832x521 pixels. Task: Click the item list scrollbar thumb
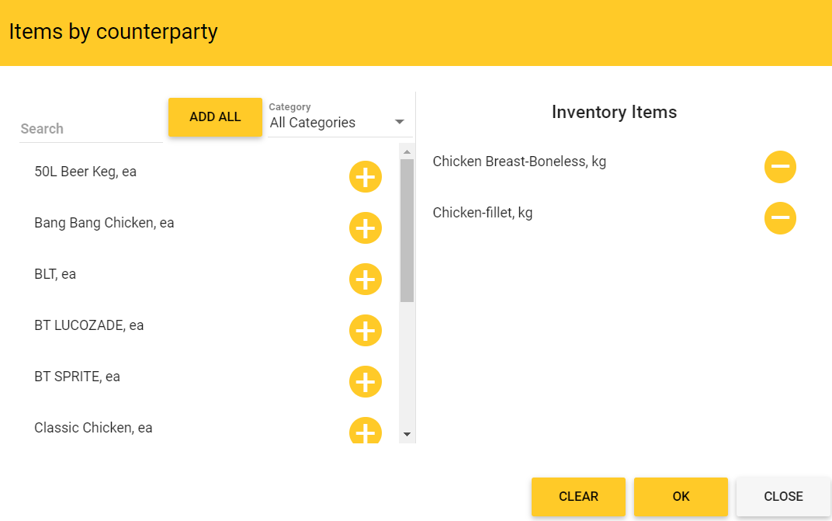click(x=407, y=230)
